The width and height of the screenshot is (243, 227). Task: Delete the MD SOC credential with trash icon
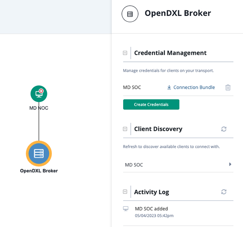click(x=228, y=87)
